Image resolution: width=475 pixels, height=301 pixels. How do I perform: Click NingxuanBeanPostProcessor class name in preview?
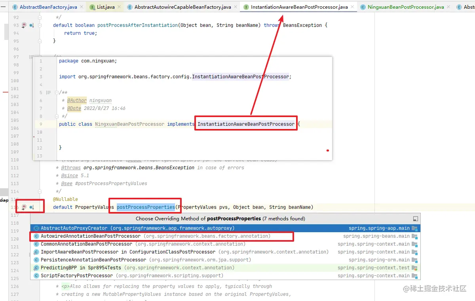click(x=129, y=124)
